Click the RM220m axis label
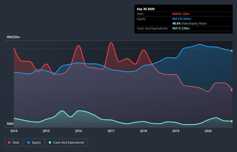 (x=13, y=37)
